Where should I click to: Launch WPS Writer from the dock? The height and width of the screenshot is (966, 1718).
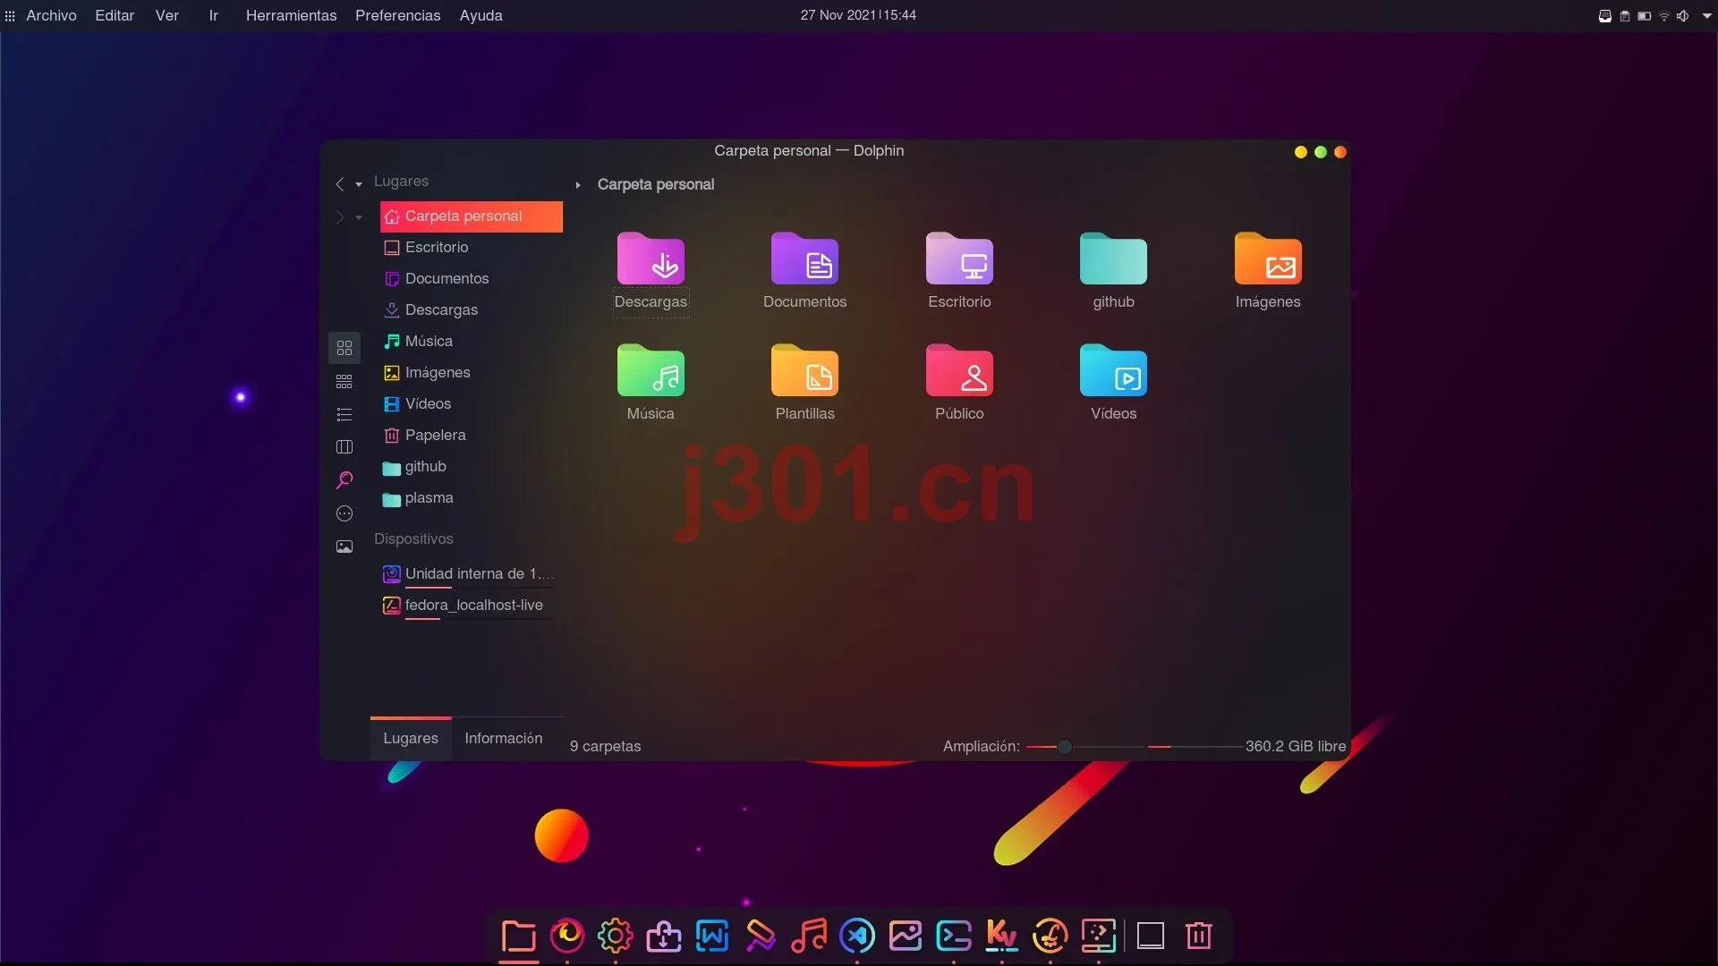pos(712,936)
